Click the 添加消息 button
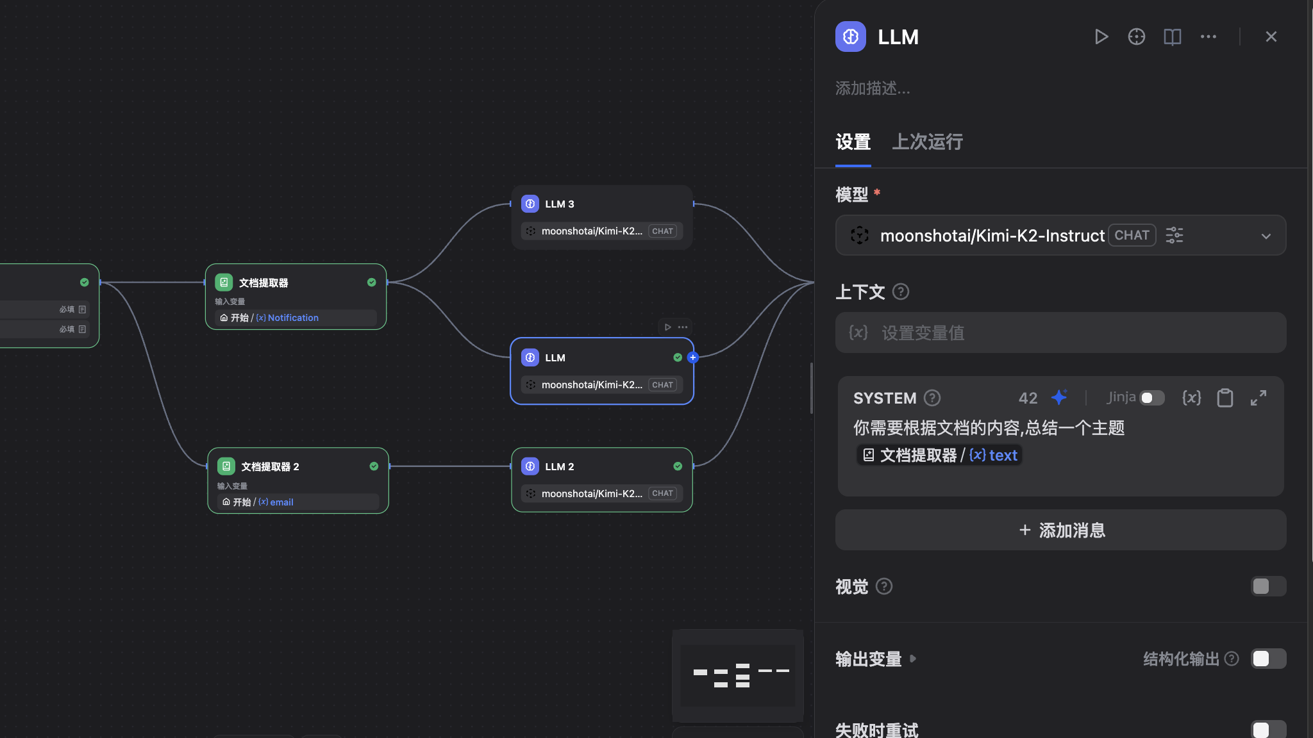 point(1060,530)
